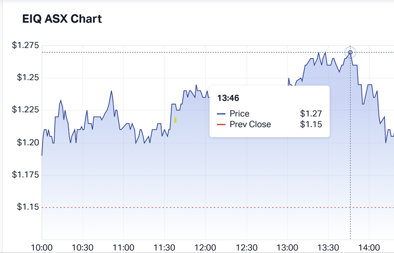Click the EIQ ASX Chart title
Image resolution: width=394 pixels, height=253 pixels.
[62, 19]
